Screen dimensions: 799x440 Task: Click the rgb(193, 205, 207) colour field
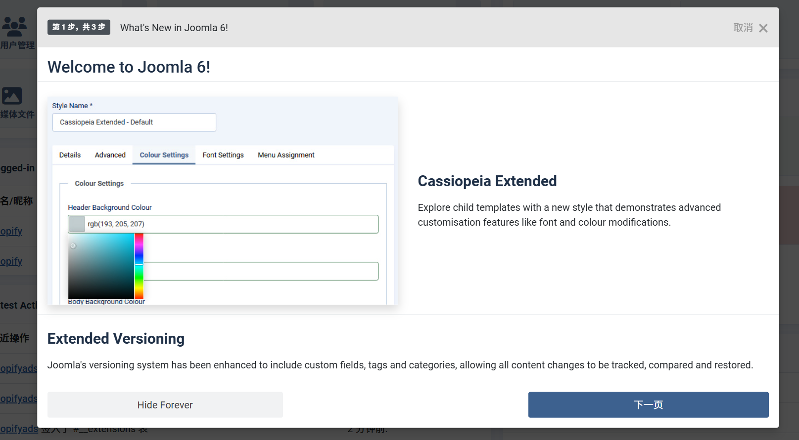[x=231, y=224]
